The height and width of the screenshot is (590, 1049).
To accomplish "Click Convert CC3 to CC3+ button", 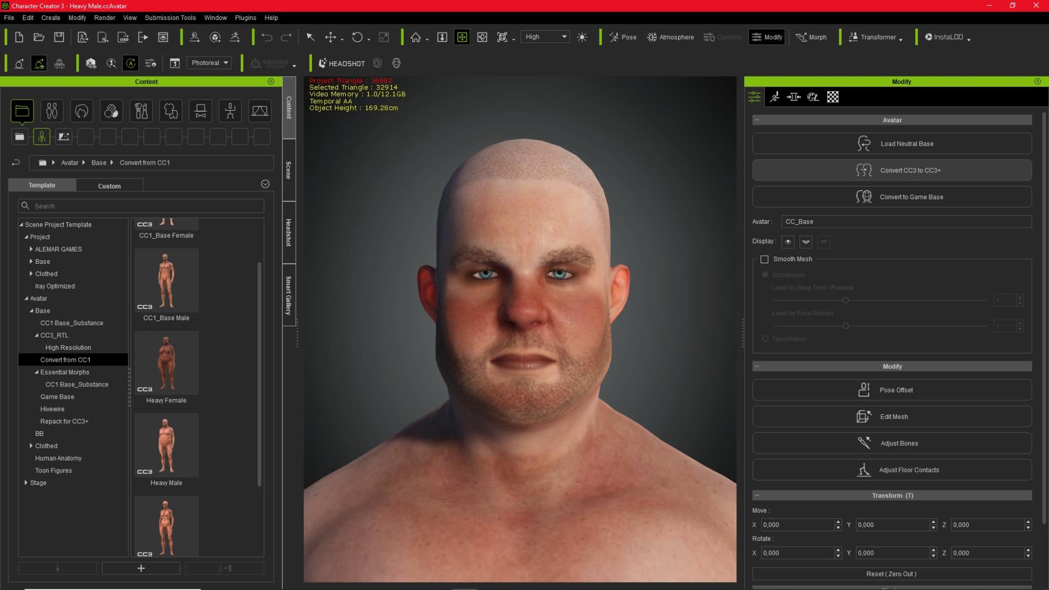I will (x=892, y=170).
